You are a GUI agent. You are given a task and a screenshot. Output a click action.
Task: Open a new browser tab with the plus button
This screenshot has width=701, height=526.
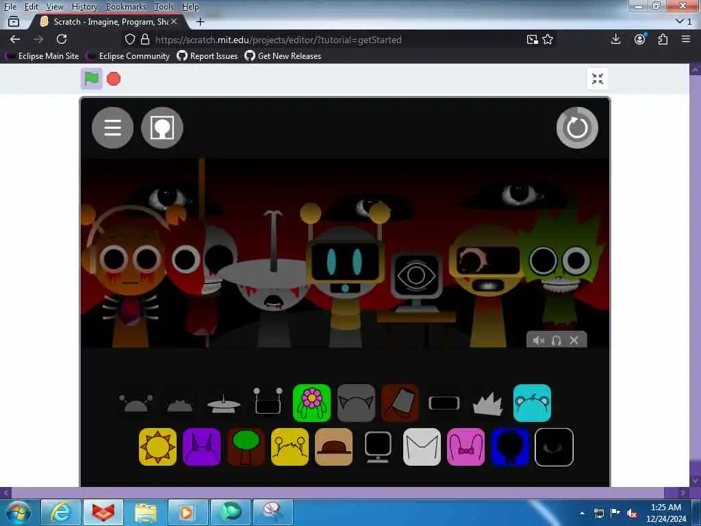(x=201, y=21)
